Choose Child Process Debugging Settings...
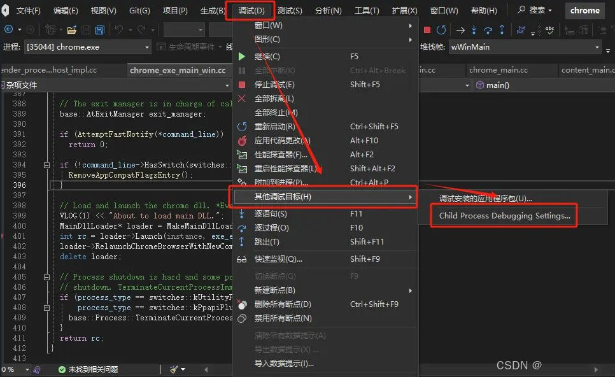 (504, 215)
